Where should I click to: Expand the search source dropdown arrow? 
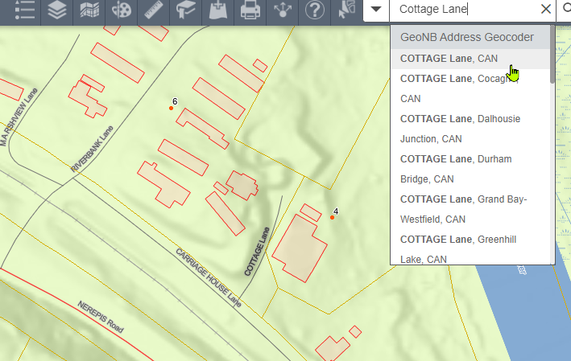coord(376,10)
